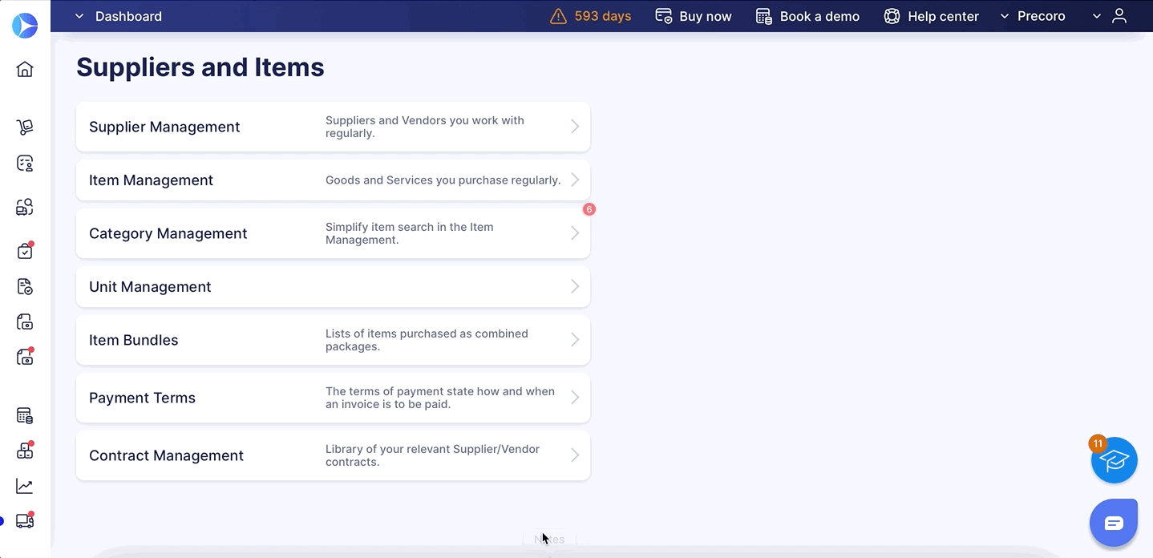The height and width of the screenshot is (558, 1153).
Task: Open the user account profile icon
Action: pyautogui.click(x=1120, y=16)
